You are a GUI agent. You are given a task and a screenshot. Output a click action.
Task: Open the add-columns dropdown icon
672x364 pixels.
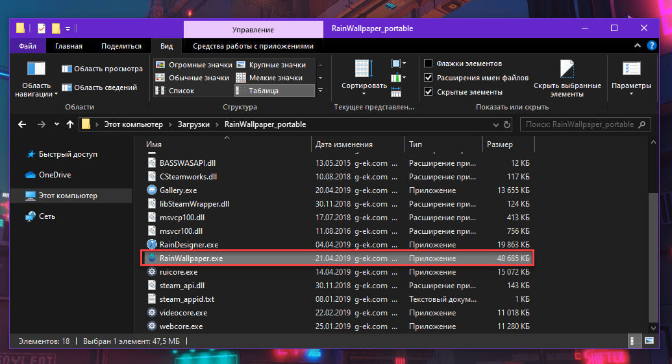coord(398,78)
